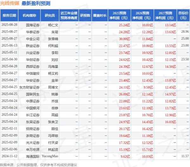Click the 数据来源 footnote text
Viewport: 190px width, 167px height.
tap(38, 165)
